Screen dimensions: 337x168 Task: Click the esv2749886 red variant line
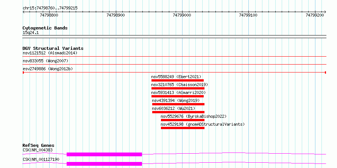tap(175, 72)
